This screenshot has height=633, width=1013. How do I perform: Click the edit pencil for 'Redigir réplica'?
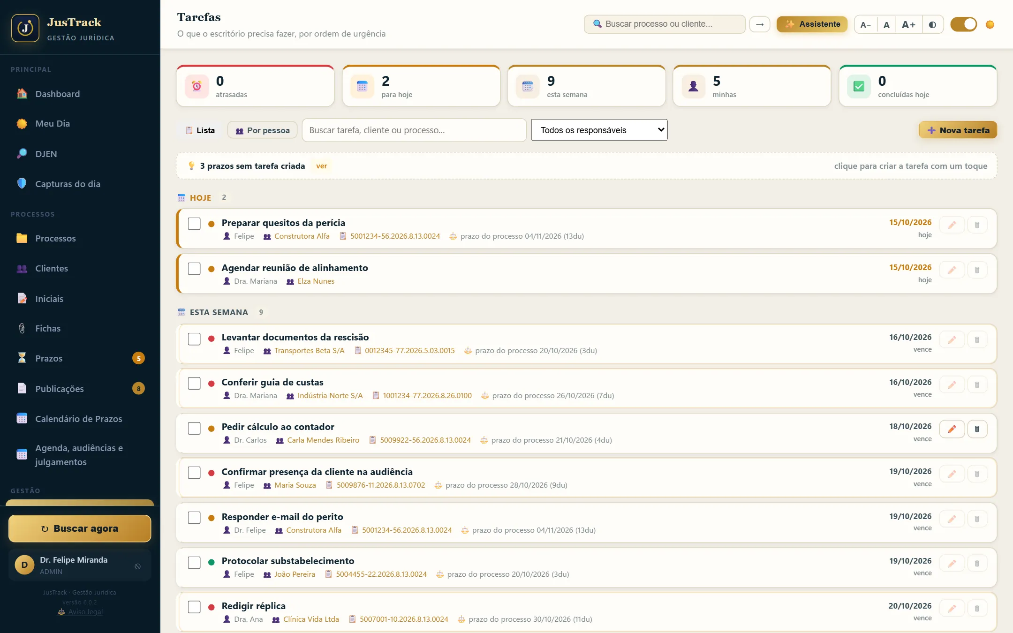click(952, 608)
